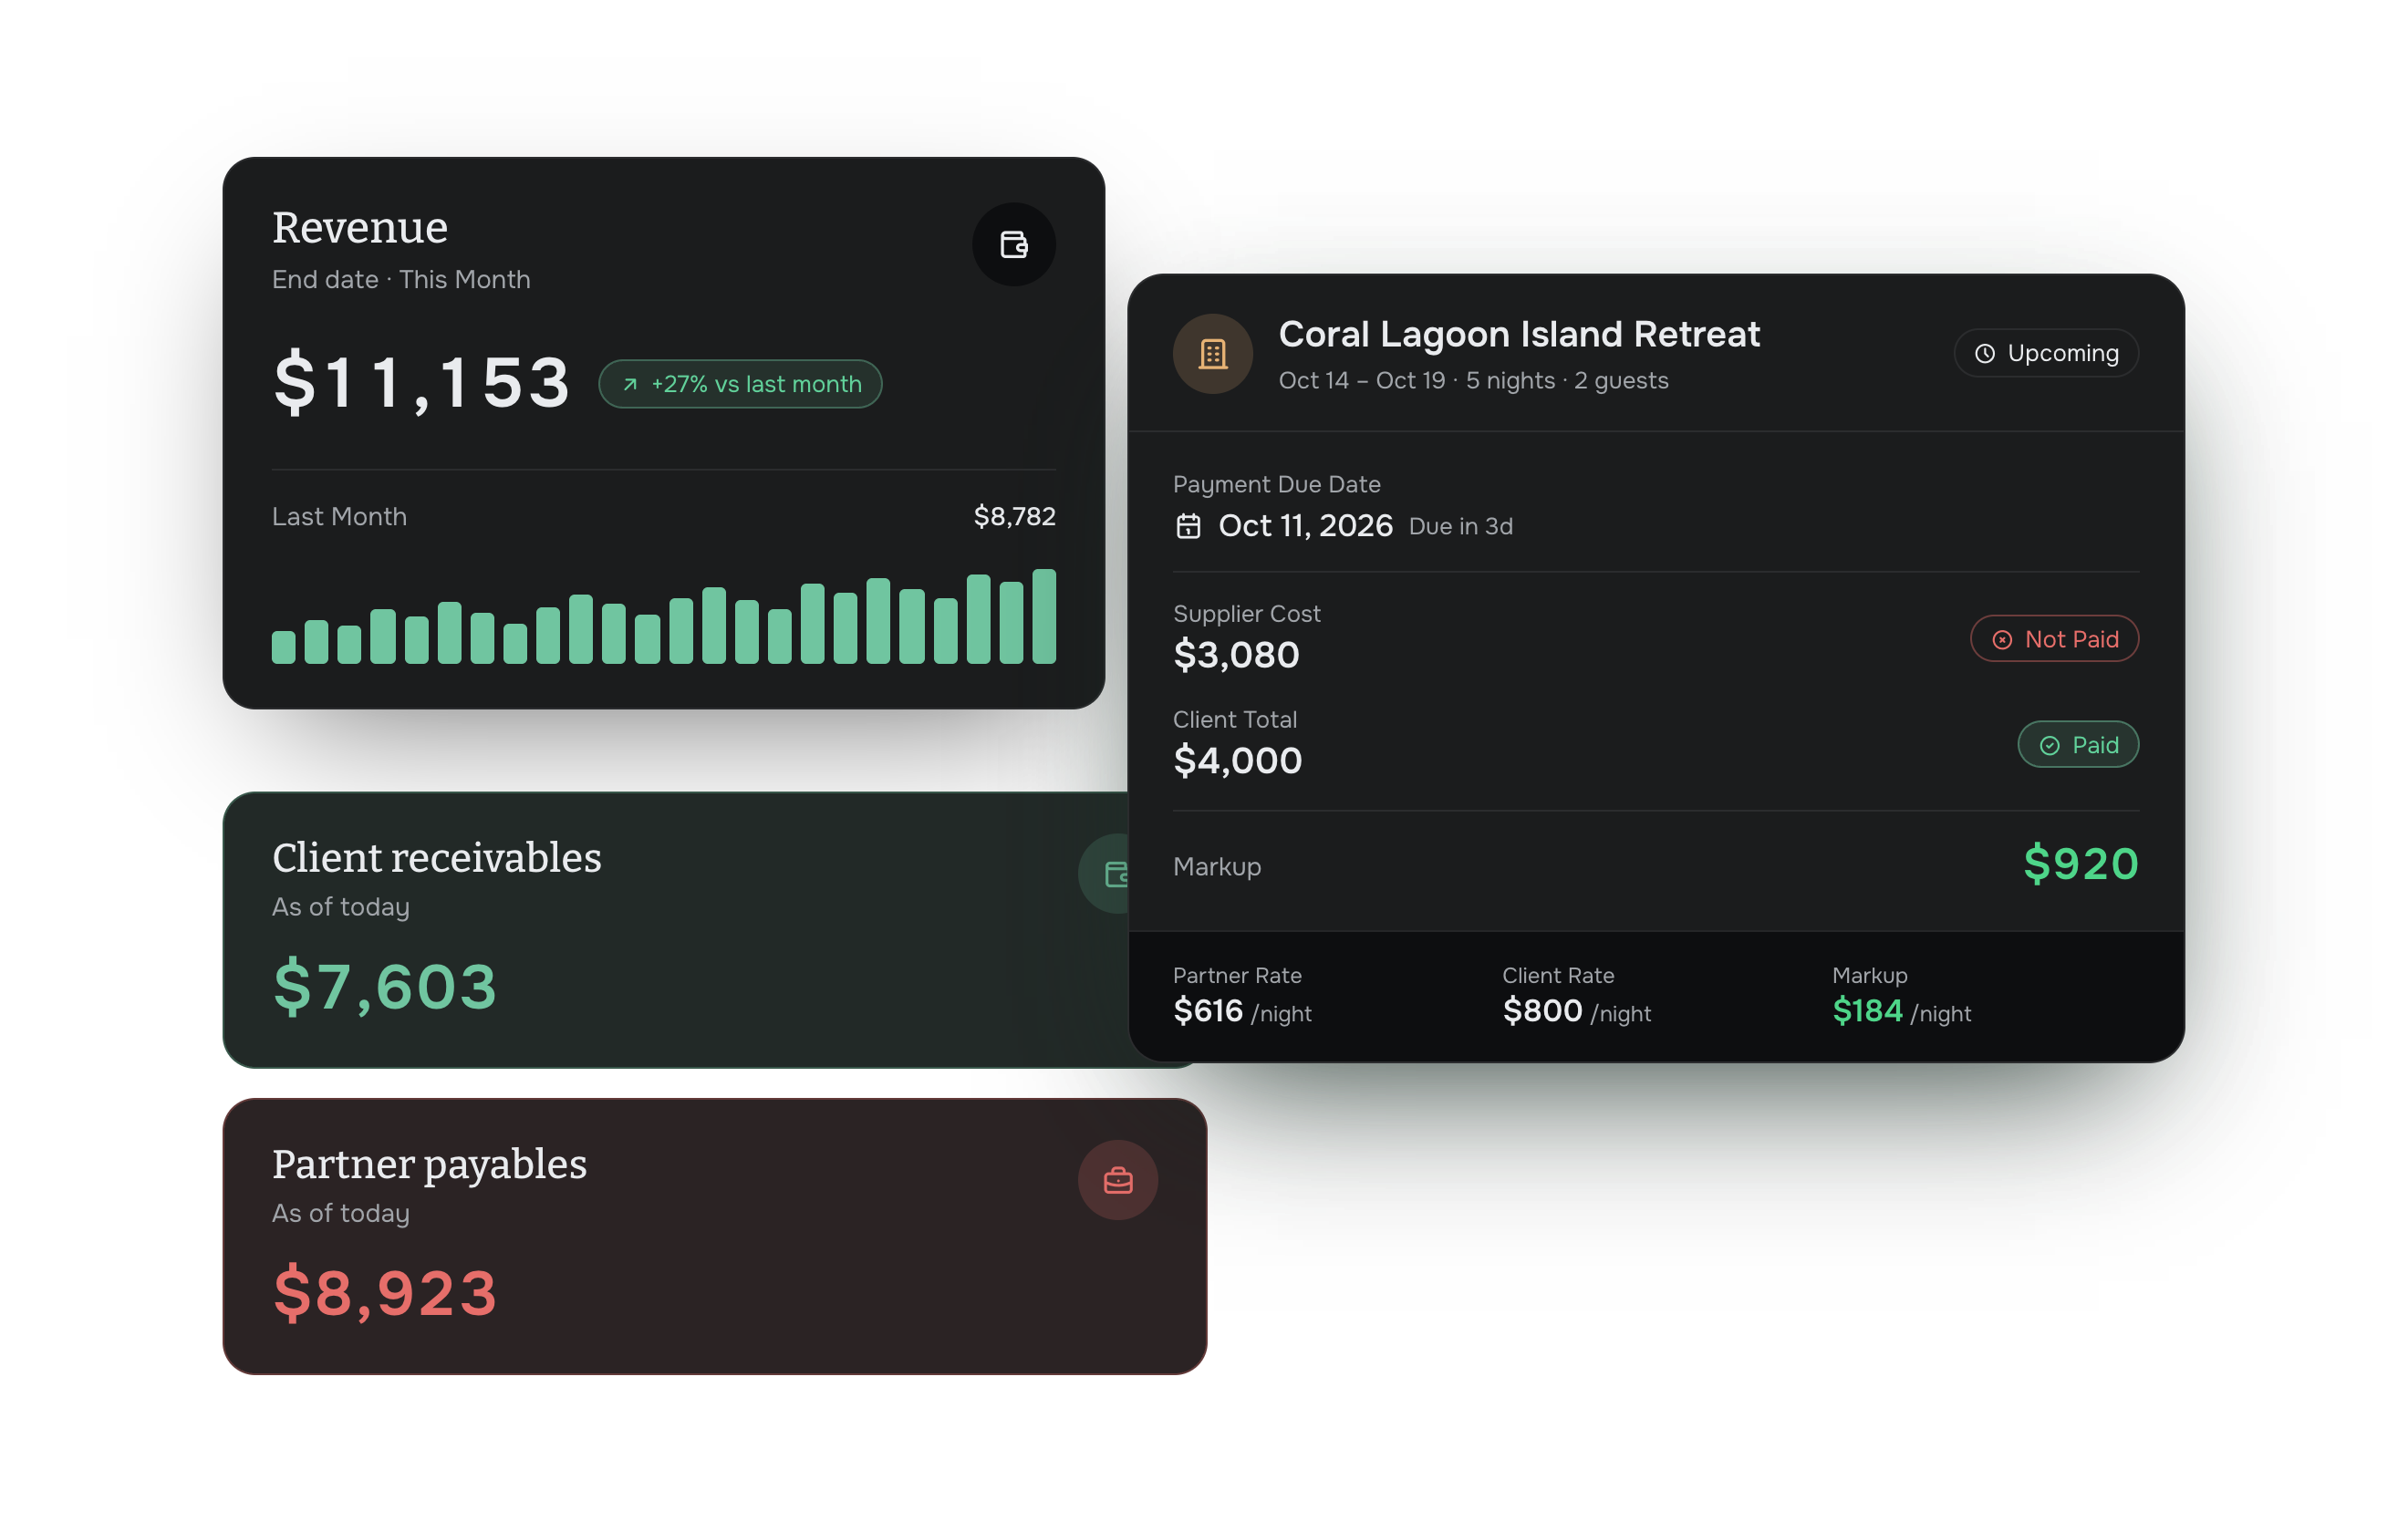Image resolution: width=2408 pixels, height=1532 pixels.
Task: Click the Paid client status badge
Action: pos(2078,745)
